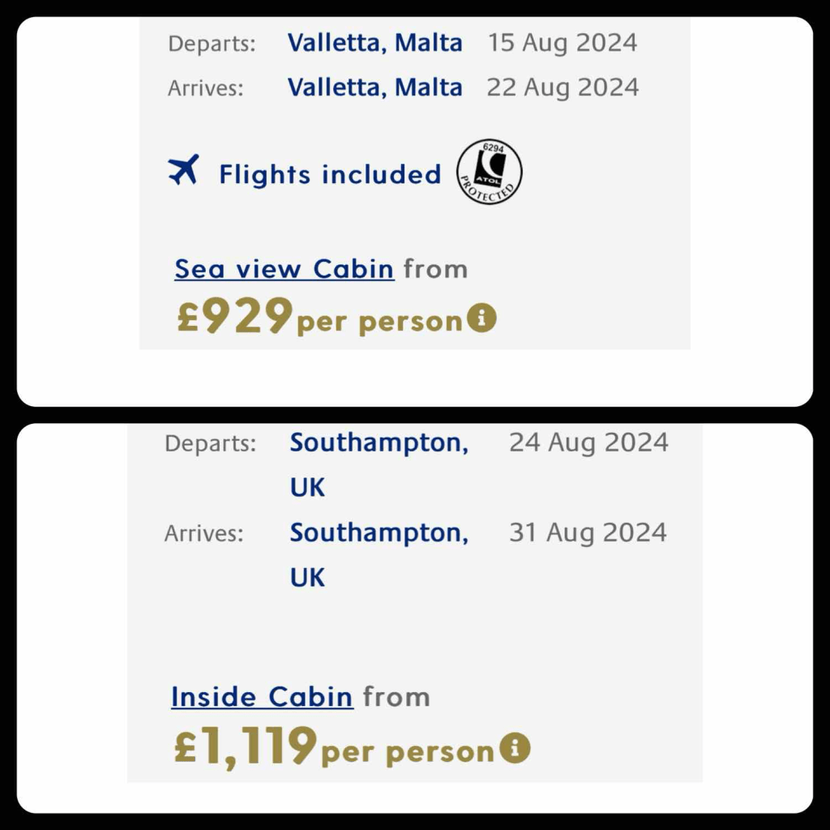Open the info icon next to £929 price
Image resolution: width=830 pixels, height=830 pixels.
[481, 319]
